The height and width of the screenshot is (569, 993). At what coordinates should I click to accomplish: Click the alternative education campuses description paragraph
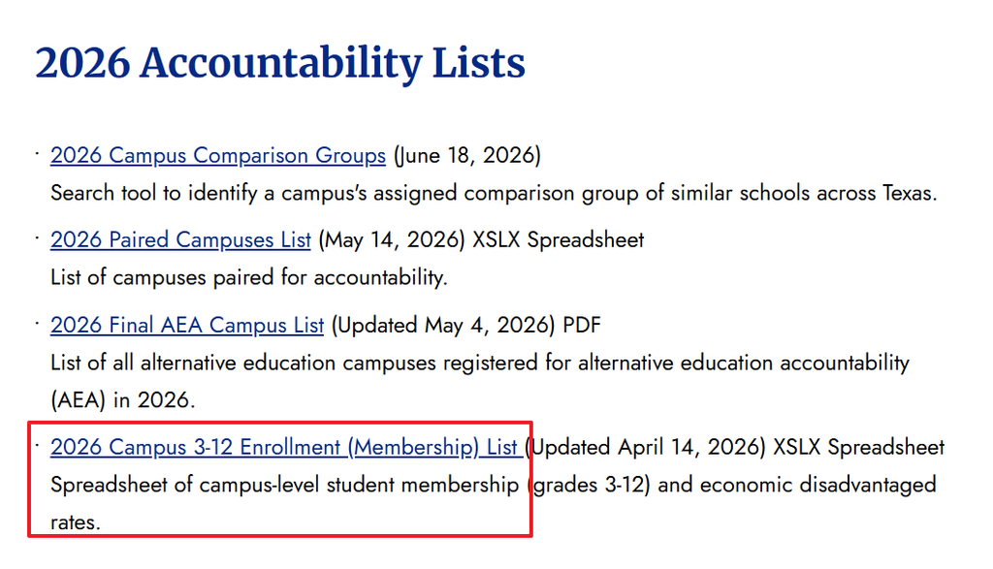pos(480,381)
